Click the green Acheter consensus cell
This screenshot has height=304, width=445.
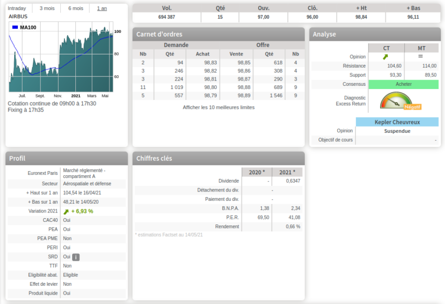[403, 84]
